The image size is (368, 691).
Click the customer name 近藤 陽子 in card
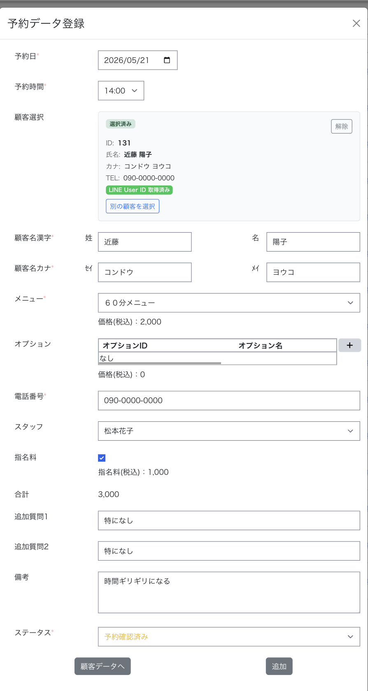(138, 154)
